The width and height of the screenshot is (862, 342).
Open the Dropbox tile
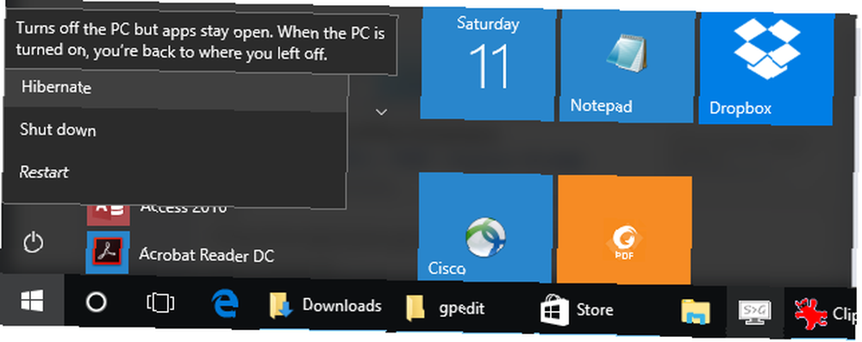pos(765,68)
